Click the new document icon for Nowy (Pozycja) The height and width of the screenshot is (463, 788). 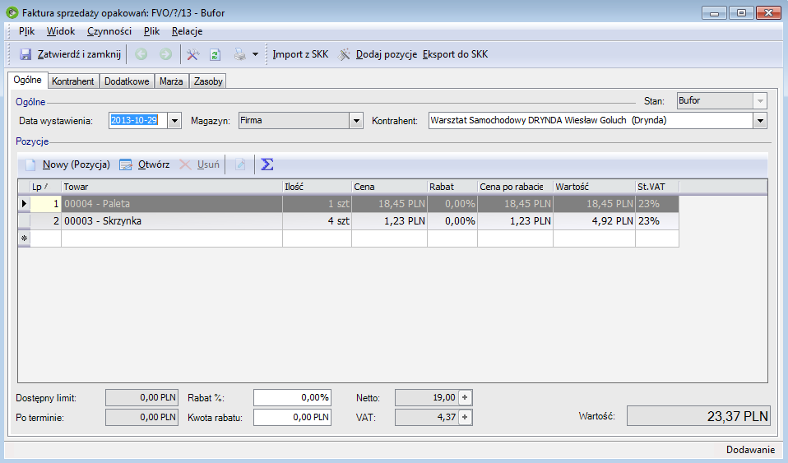coord(30,164)
